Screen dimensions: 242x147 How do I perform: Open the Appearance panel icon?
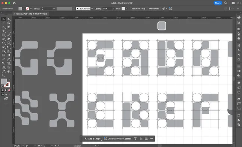(239, 83)
